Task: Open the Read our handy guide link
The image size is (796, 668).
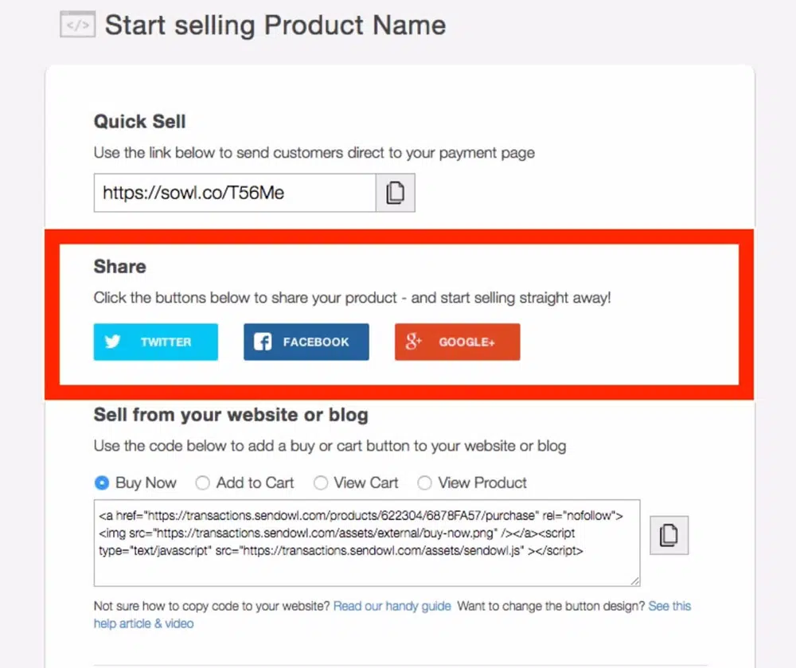Action: click(x=392, y=606)
